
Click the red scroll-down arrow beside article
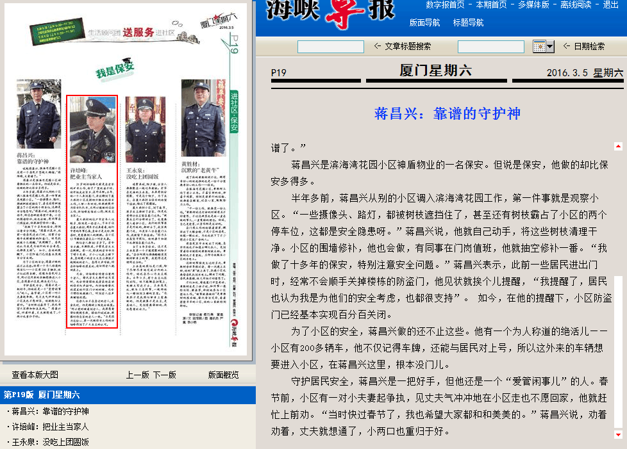pos(618,435)
